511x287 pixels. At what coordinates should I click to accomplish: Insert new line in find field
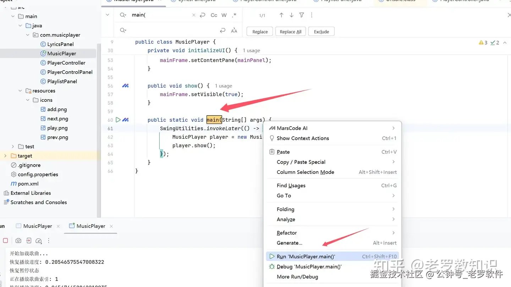[203, 15]
